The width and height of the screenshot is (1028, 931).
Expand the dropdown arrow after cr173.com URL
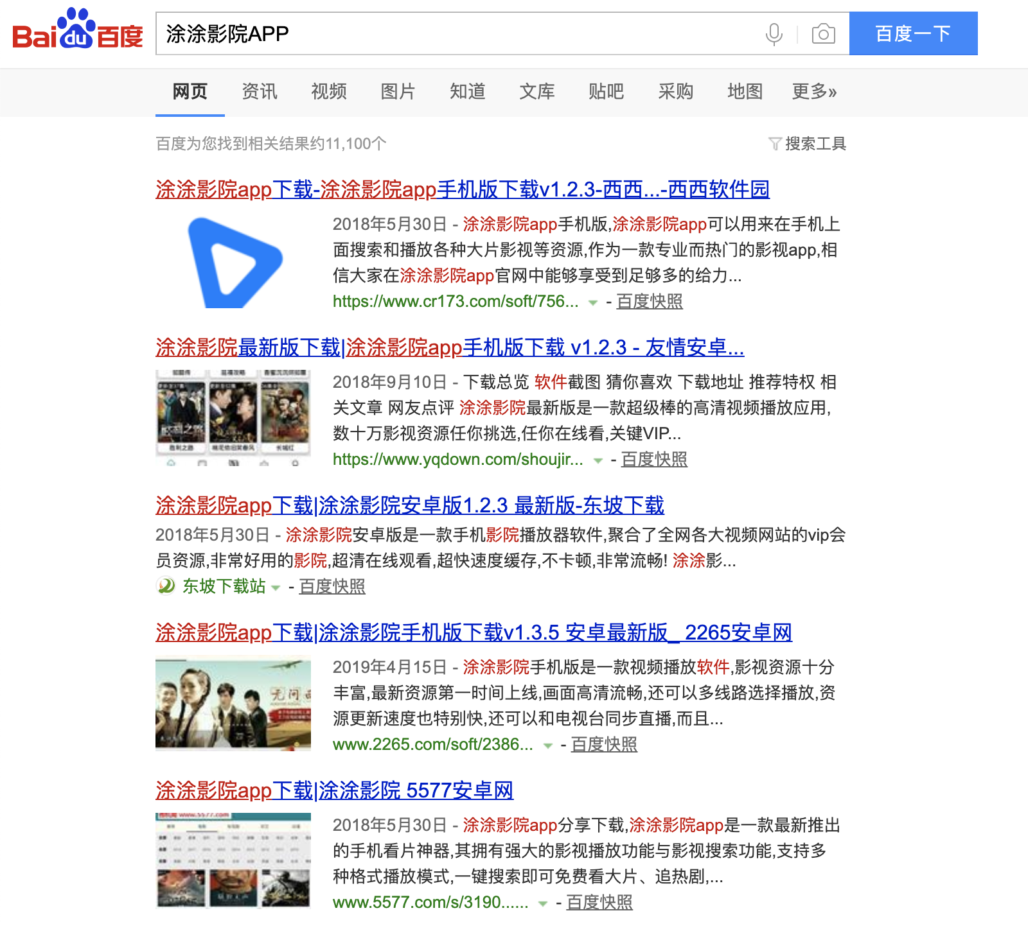593,302
